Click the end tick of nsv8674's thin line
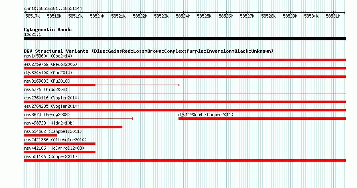Image resolution: width=357 pixels, height=188 pixels. (133, 119)
